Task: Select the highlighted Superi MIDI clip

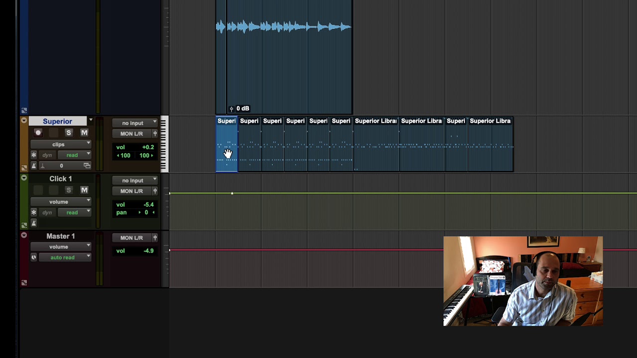Action: (227, 144)
